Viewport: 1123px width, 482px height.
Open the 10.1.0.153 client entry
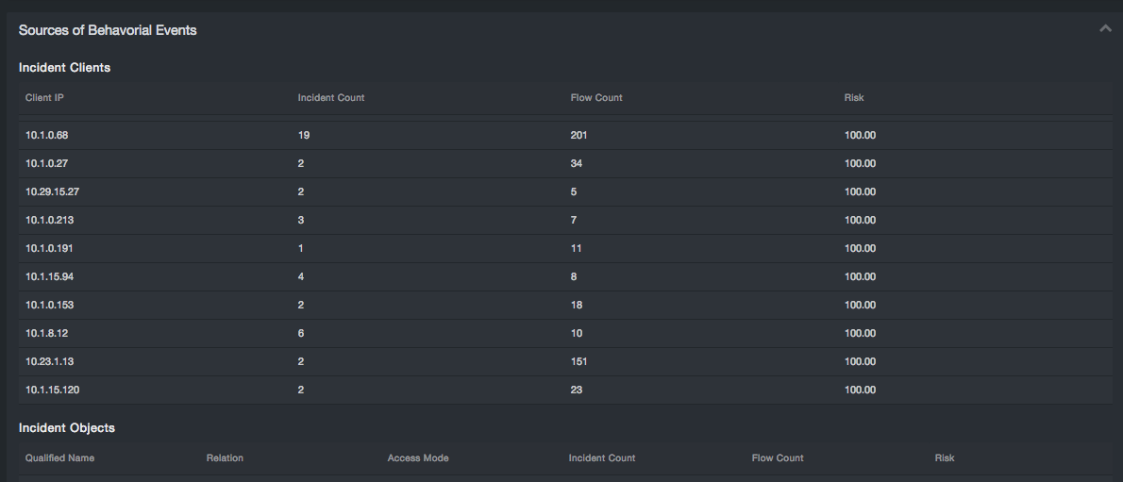pyautogui.click(x=50, y=306)
